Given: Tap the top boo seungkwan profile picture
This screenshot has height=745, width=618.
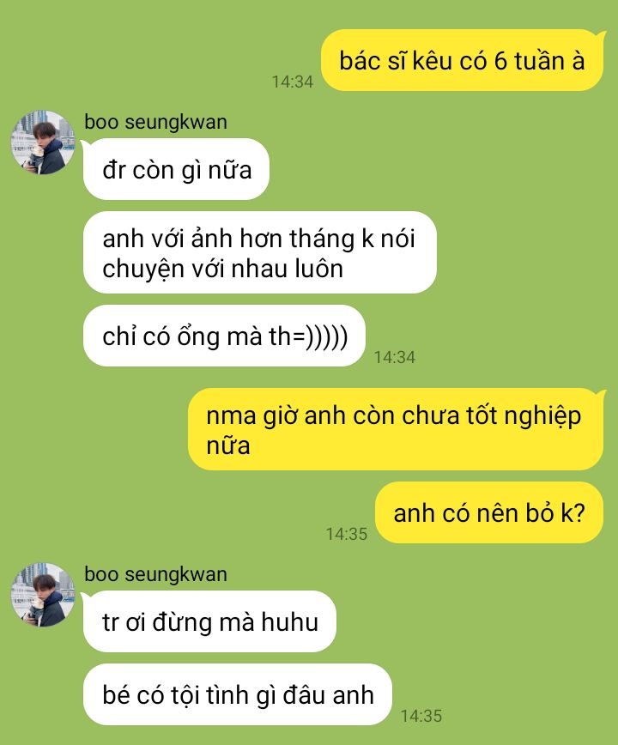Looking at the screenshot, I should point(43,142).
